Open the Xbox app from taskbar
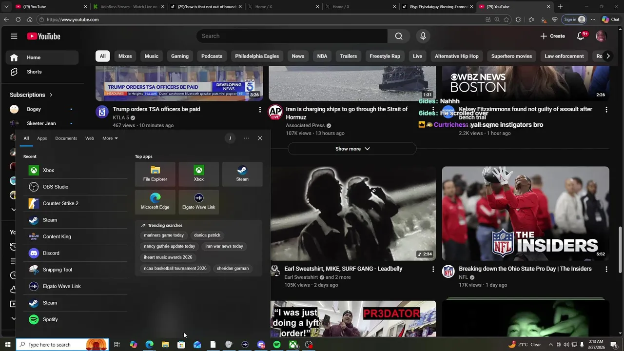 tap(293, 345)
